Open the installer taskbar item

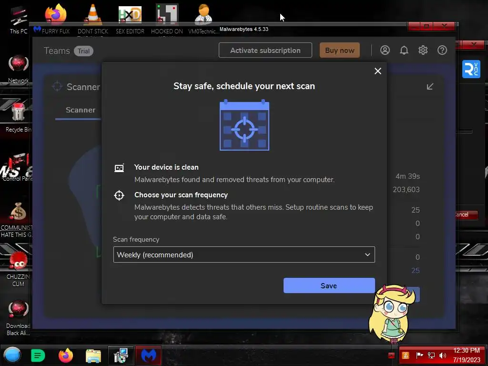(121, 356)
